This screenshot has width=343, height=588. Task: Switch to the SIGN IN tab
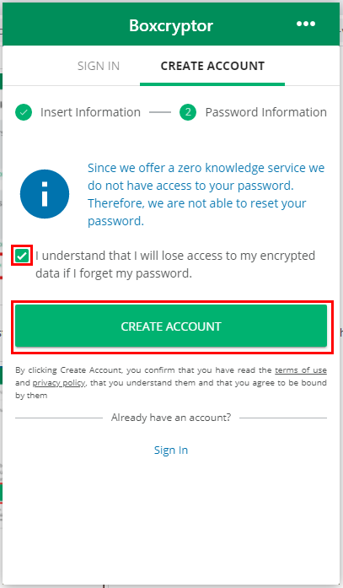[99, 66]
